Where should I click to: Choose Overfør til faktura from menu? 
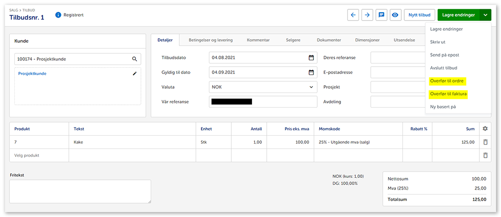click(x=448, y=94)
